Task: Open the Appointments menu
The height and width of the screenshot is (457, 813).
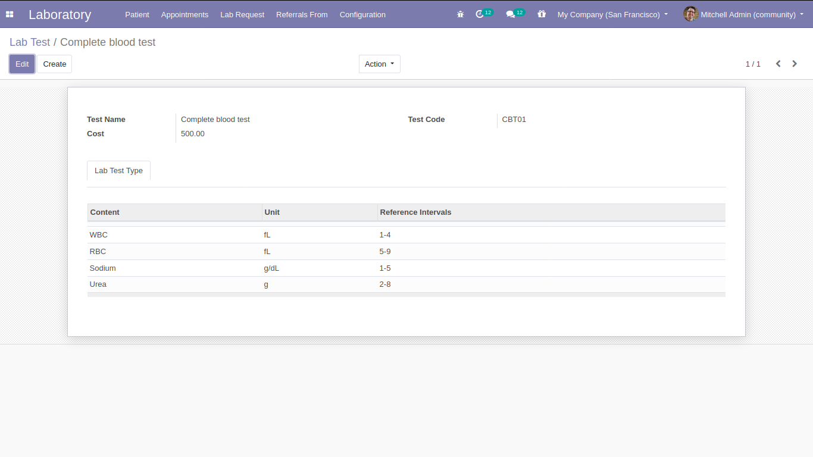Action: coord(185,14)
